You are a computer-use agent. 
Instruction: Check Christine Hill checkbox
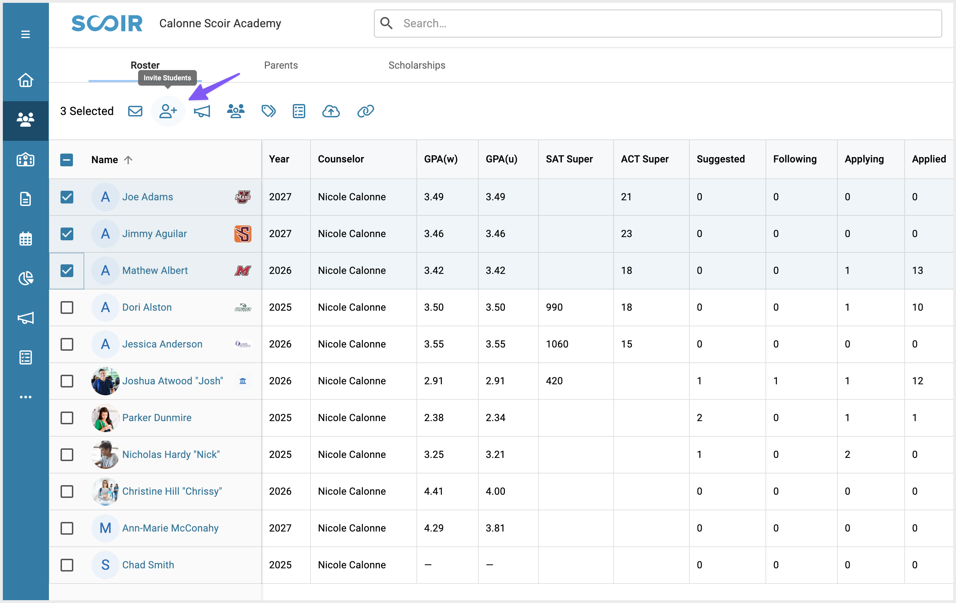click(x=67, y=491)
